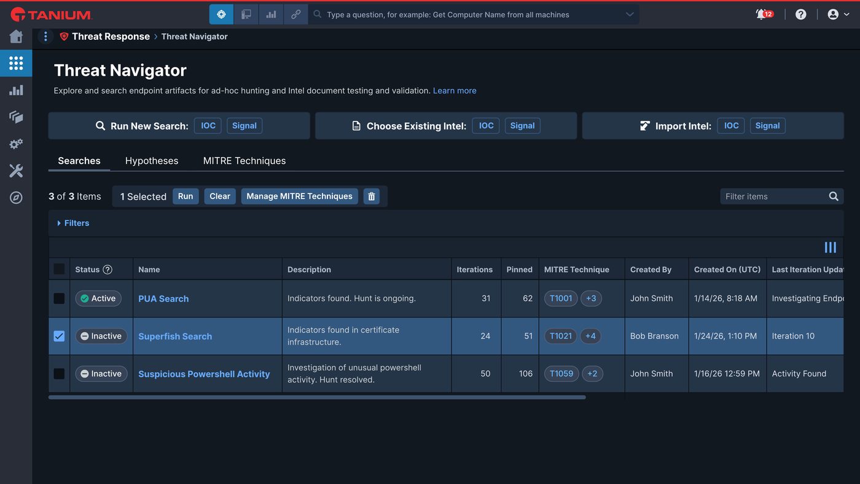The height and width of the screenshot is (484, 860).
Task: Expand the +3 techniques badge
Action: click(591, 299)
